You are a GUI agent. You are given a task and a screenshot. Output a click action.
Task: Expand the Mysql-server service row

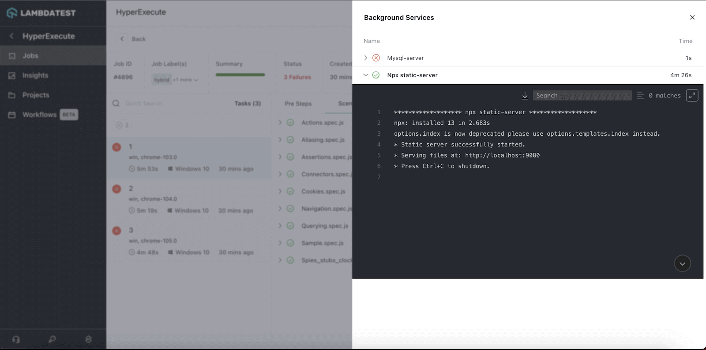[365, 58]
